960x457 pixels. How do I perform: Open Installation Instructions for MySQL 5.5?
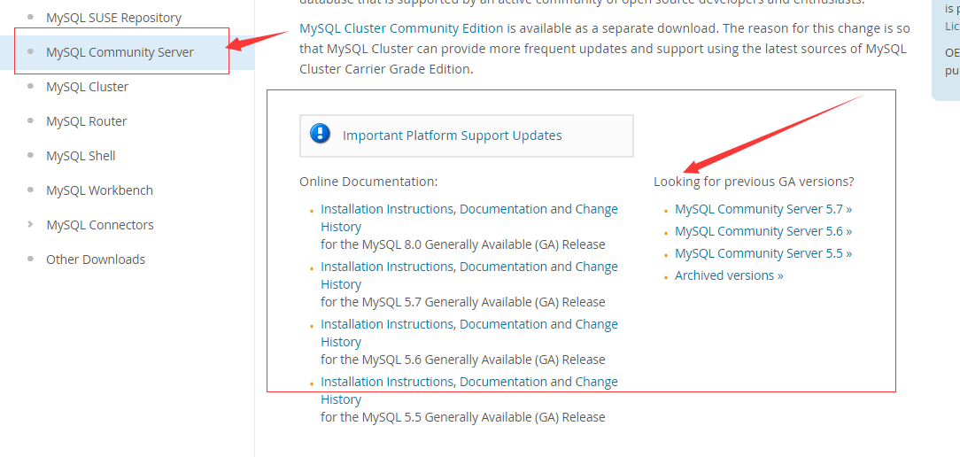tap(387, 382)
